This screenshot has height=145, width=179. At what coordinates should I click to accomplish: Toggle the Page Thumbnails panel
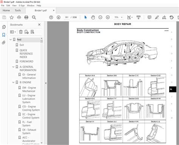[4, 27]
